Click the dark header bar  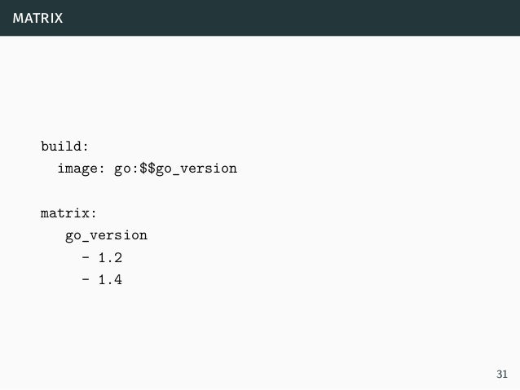coord(260,18)
